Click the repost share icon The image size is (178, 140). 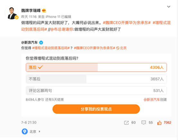point(126,123)
